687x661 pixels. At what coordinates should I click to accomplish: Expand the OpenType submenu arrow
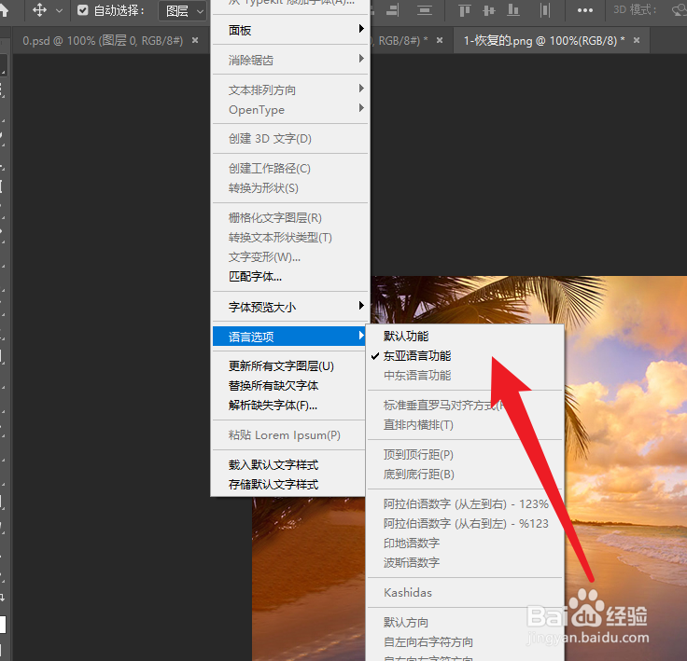pyautogui.click(x=361, y=108)
